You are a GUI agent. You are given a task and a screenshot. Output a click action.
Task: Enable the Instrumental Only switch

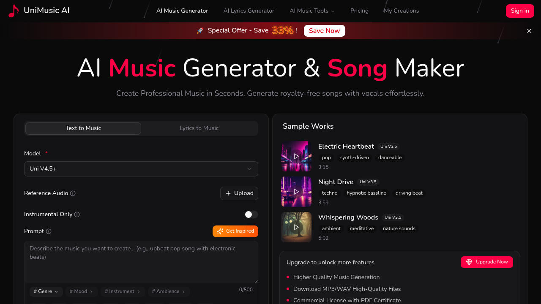click(251, 214)
